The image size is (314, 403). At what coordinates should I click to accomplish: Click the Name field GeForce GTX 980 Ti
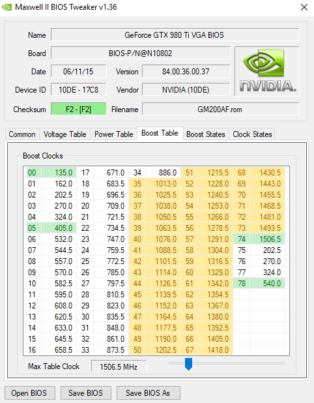(x=175, y=35)
